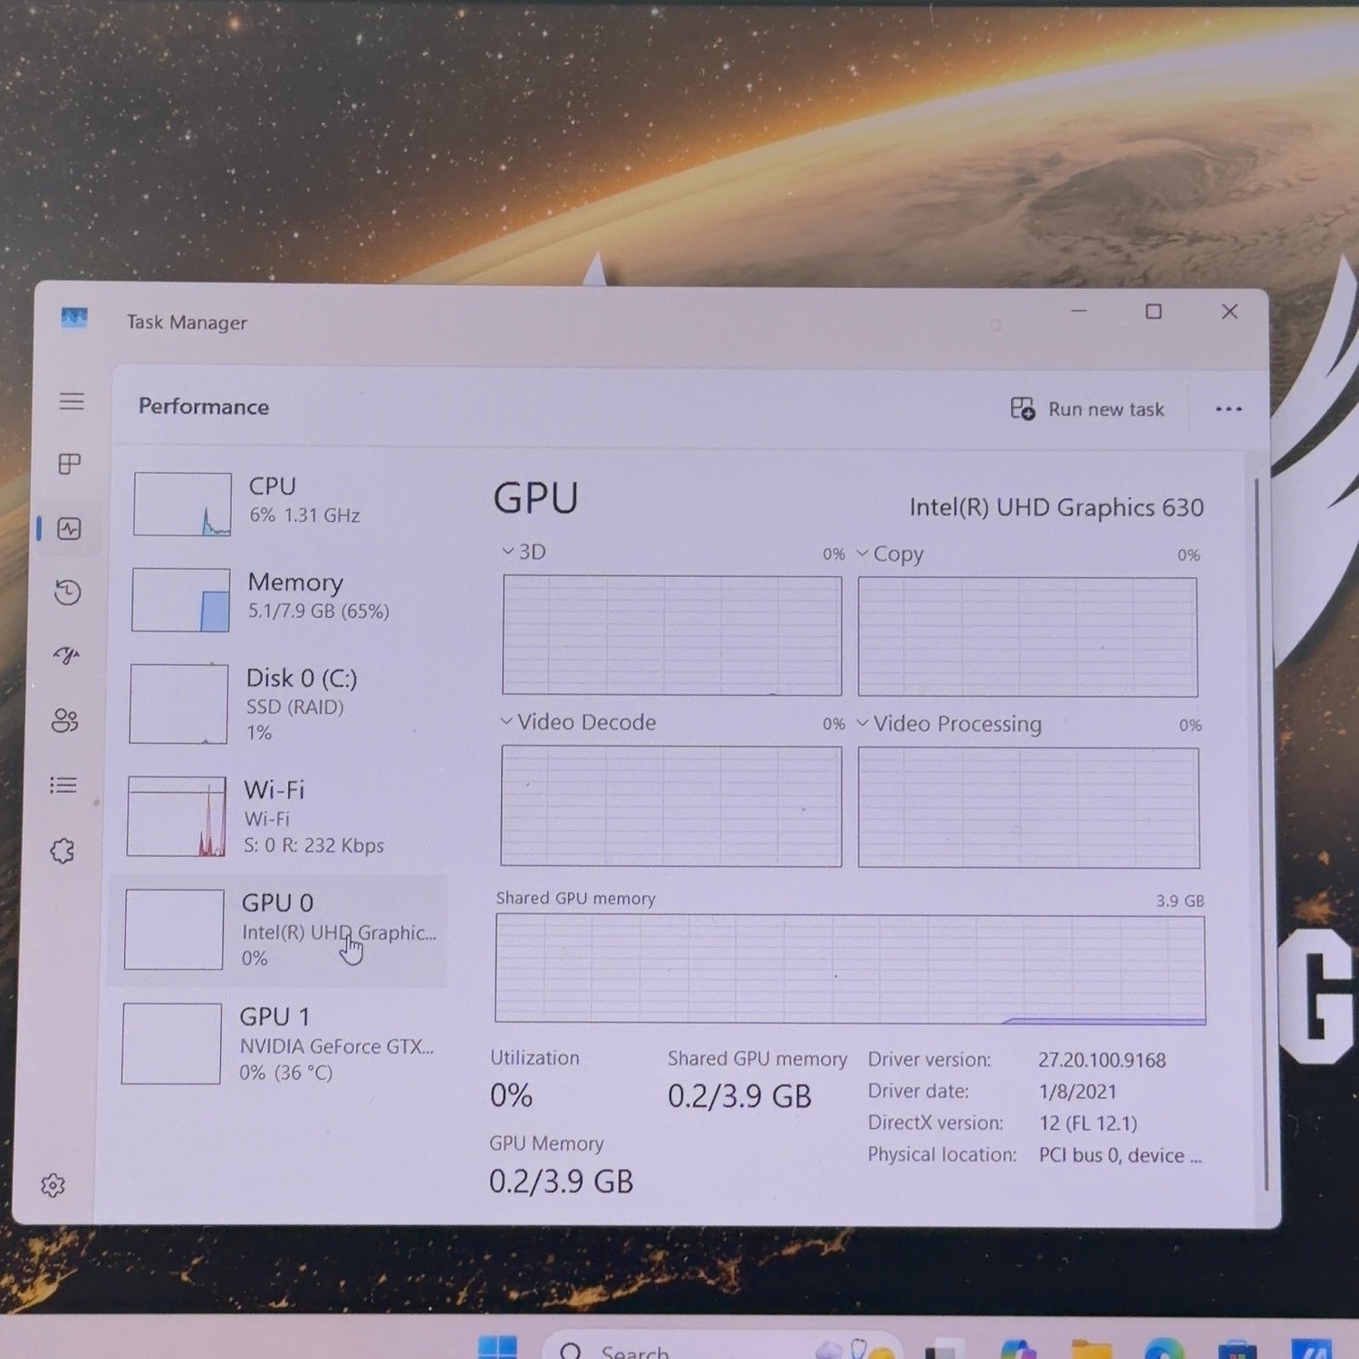1359x1359 pixels.
Task: Click the Video Processing graph
Action: (x=1028, y=807)
